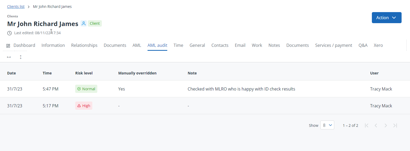
Task: Click the person icon beside client name
Action: [84, 23]
